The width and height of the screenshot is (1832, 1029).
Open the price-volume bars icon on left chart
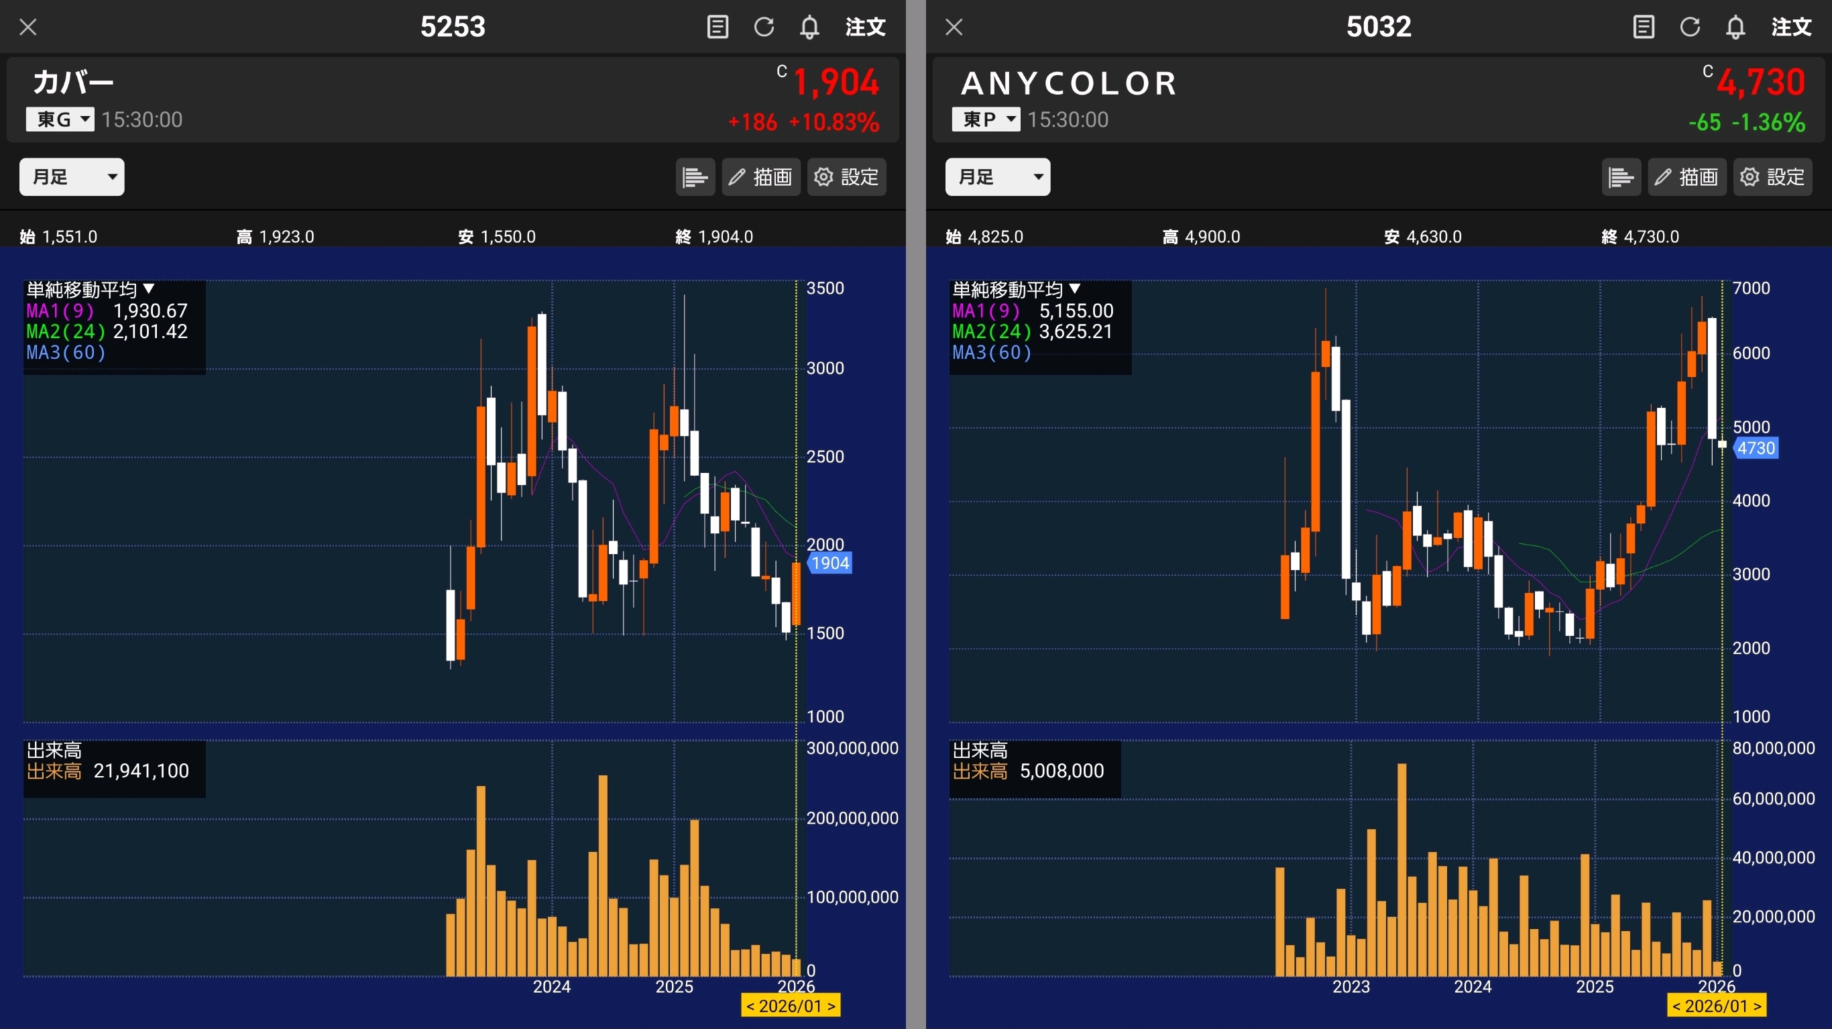694,176
